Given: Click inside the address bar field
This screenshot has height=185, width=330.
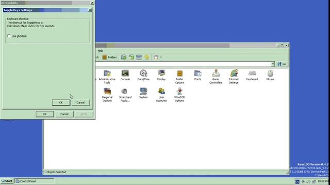Looking at the screenshot, I should [183, 64].
